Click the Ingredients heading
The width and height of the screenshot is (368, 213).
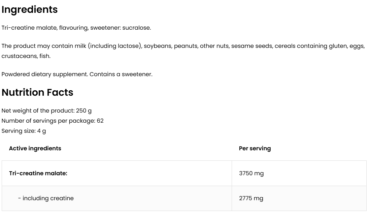30,10
